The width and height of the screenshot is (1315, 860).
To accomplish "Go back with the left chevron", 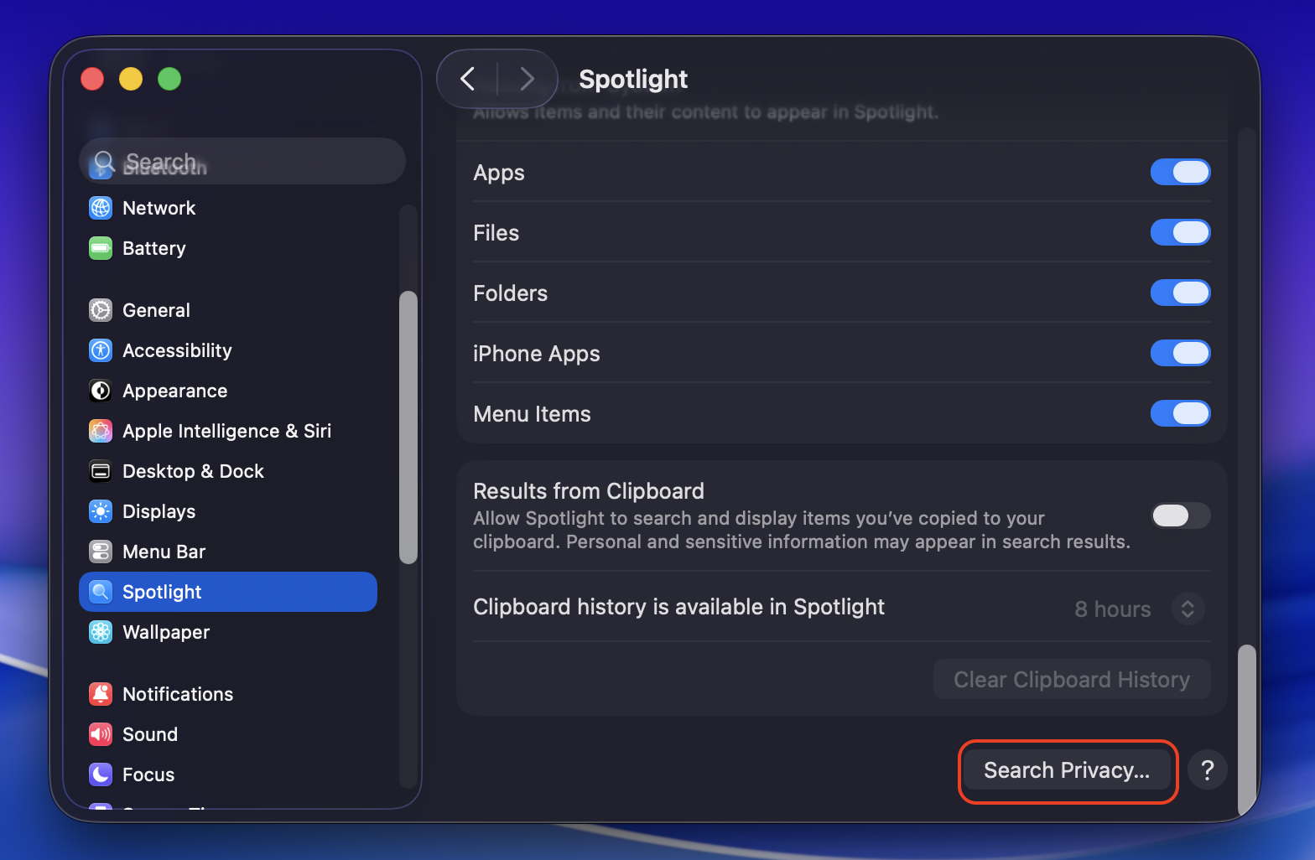I will pyautogui.click(x=468, y=79).
